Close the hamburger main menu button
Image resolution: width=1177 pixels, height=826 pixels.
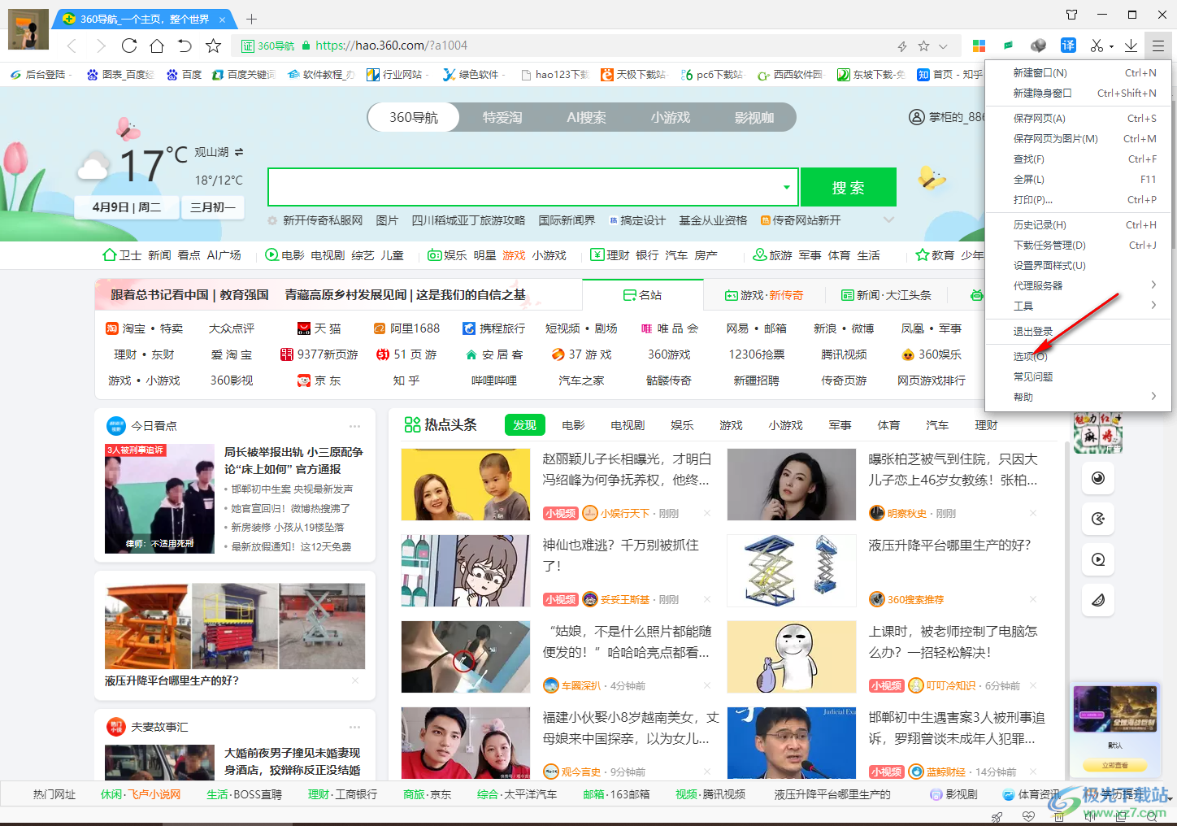(1157, 46)
